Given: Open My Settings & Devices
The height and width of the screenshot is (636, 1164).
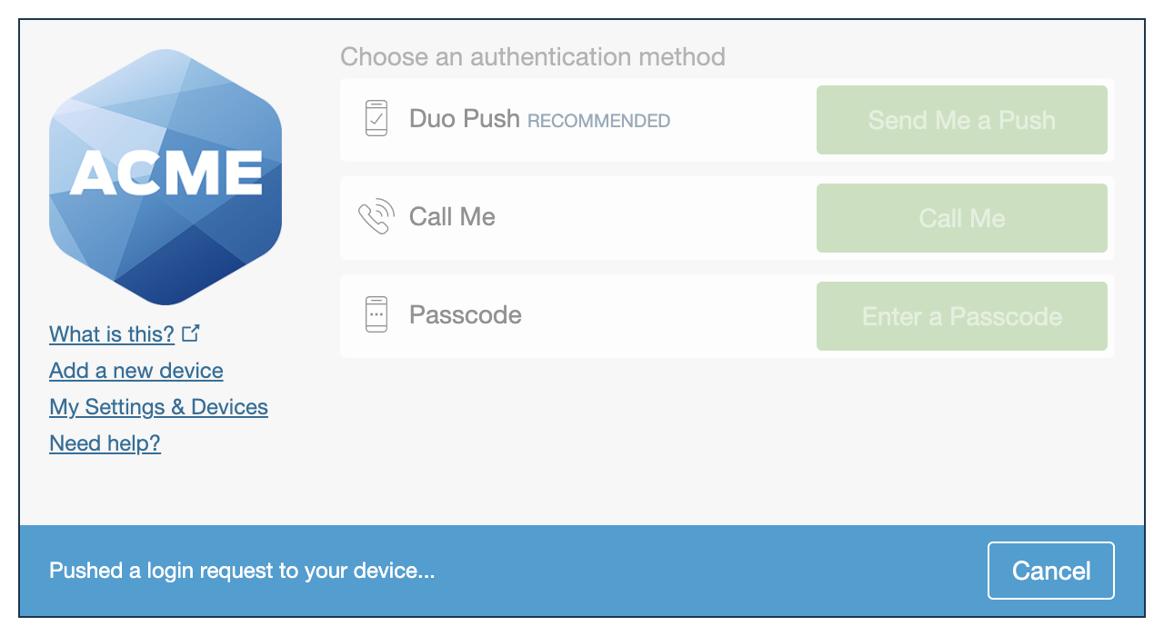Looking at the screenshot, I should pyautogui.click(x=158, y=406).
